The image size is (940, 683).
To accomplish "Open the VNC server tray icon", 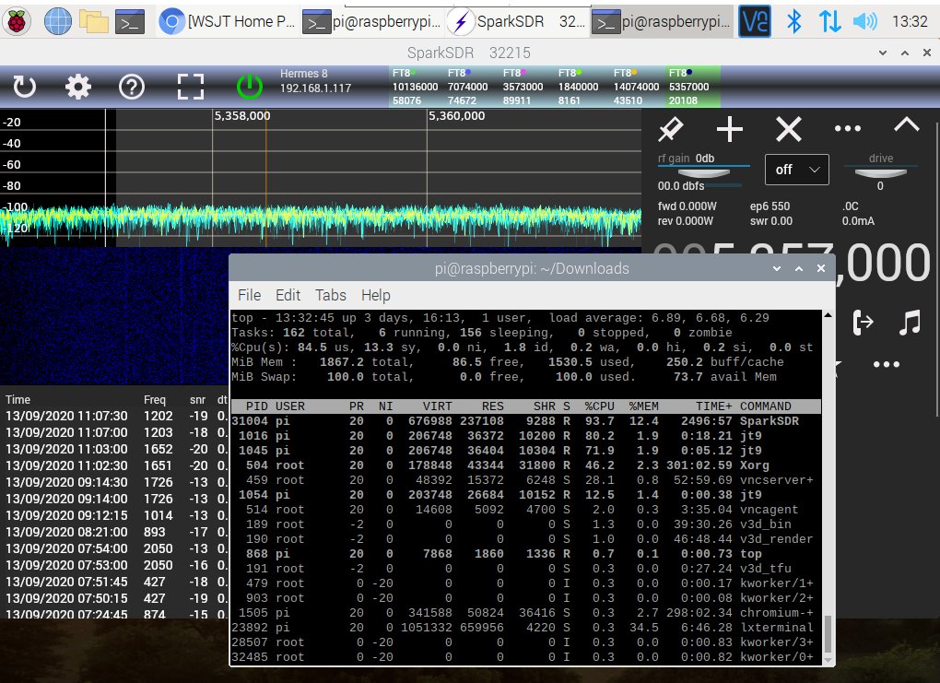I will point(754,21).
